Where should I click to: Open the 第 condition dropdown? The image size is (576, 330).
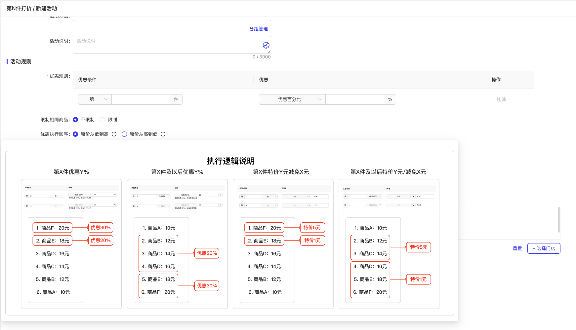coord(95,99)
